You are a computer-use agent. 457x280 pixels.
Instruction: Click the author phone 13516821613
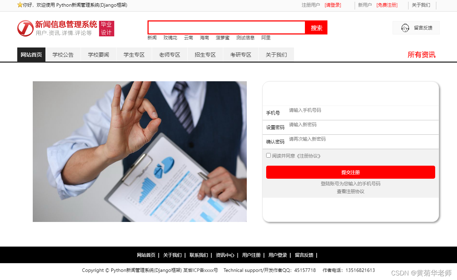pyautogui.click(x=360, y=270)
